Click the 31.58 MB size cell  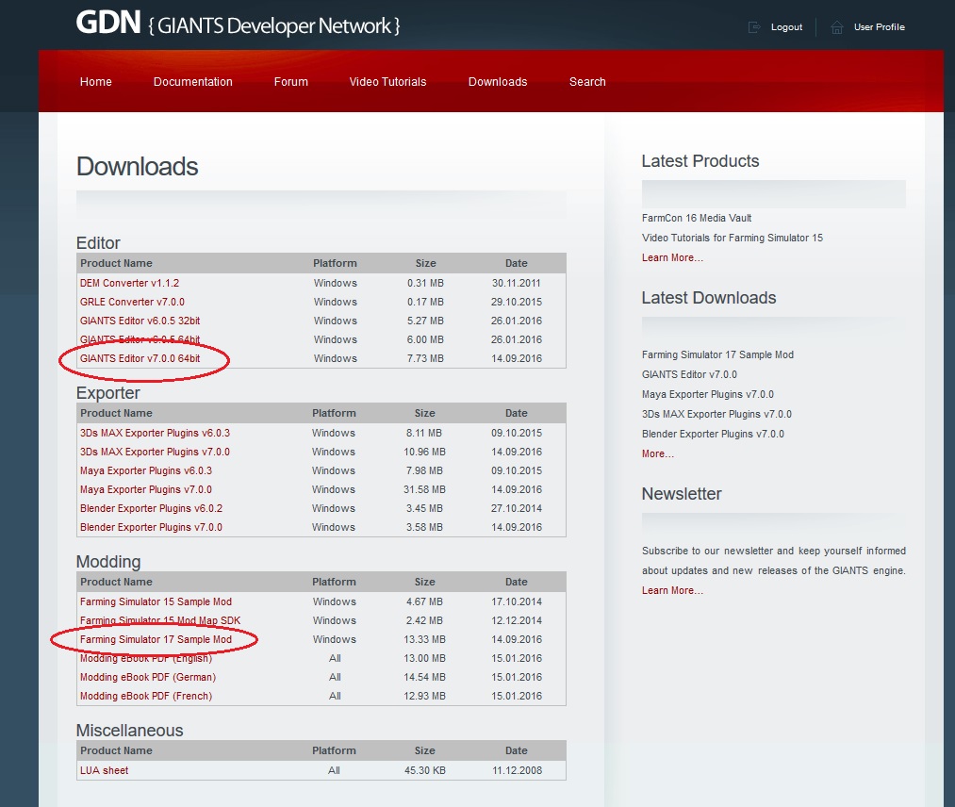click(424, 489)
